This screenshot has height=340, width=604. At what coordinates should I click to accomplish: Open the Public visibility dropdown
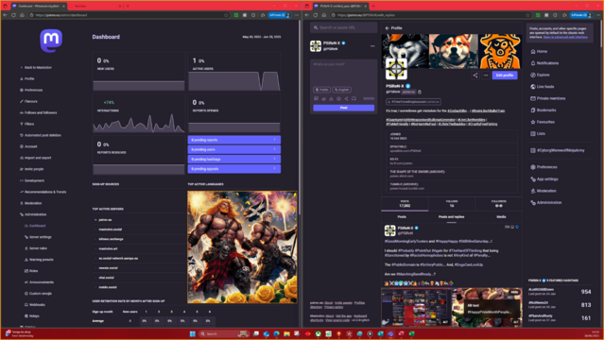321,90
